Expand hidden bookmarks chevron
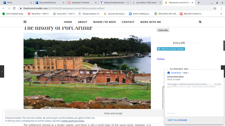225x126 pixels. pos(221,14)
